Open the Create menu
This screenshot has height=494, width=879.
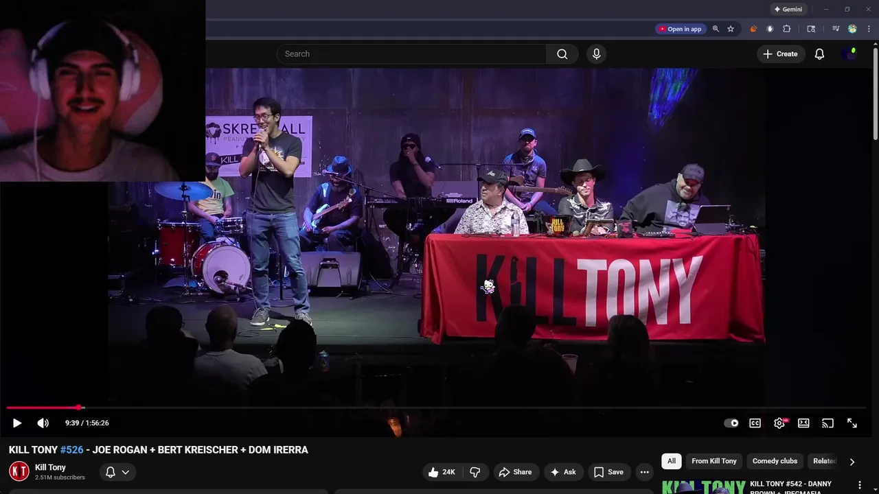point(780,54)
